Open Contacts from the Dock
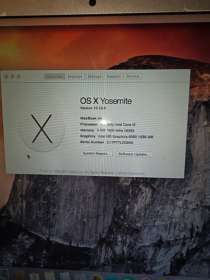The image size is (210, 280). coord(19,275)
